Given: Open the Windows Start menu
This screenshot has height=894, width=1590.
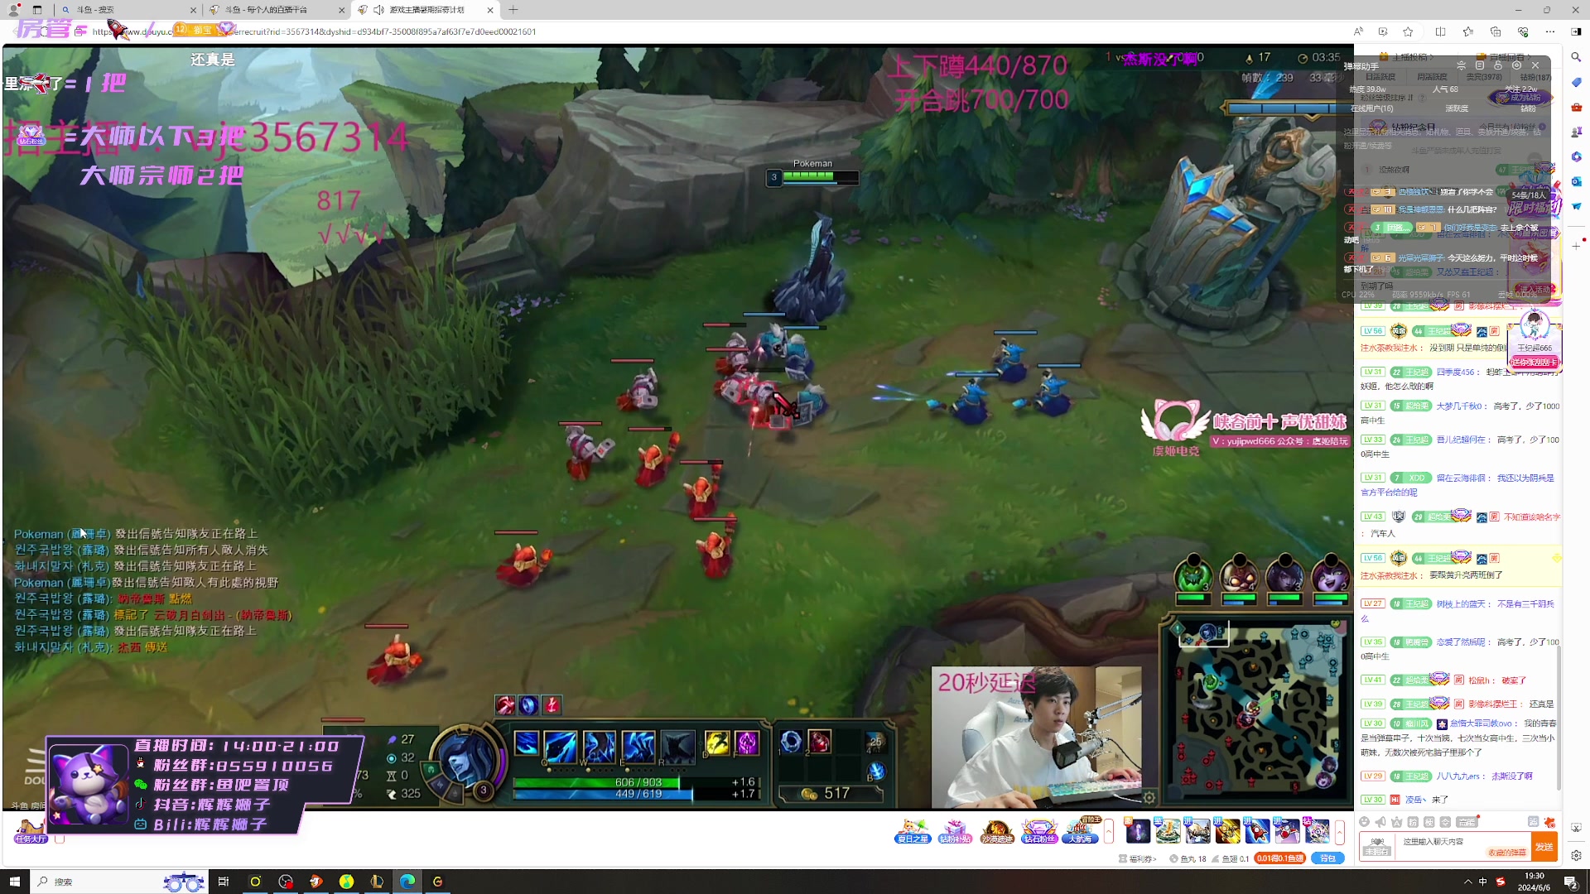Looking at the screenshot, I should coord(14,882).
